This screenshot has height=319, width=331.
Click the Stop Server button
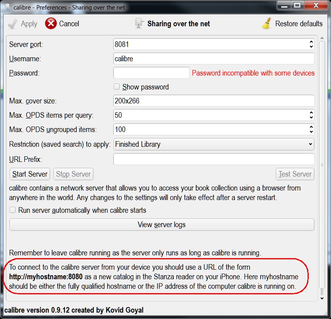pyautogui.click(x=73, y=174)
